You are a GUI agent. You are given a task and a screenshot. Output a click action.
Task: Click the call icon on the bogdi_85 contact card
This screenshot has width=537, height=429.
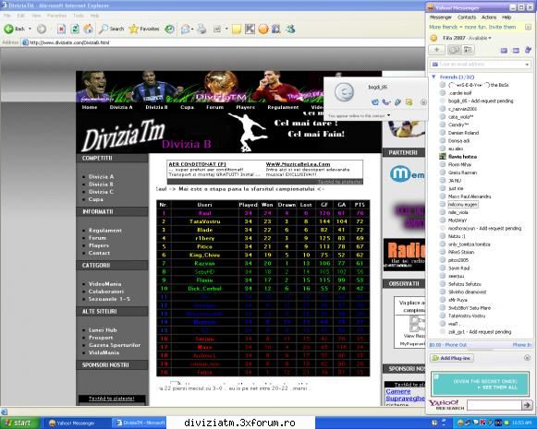coord(386,101)
